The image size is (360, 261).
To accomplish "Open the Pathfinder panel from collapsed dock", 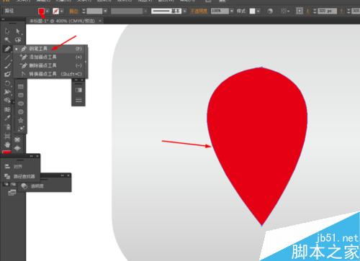I will click(19, 176).
